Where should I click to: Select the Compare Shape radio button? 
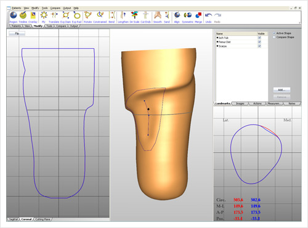(x=274, y=37)
